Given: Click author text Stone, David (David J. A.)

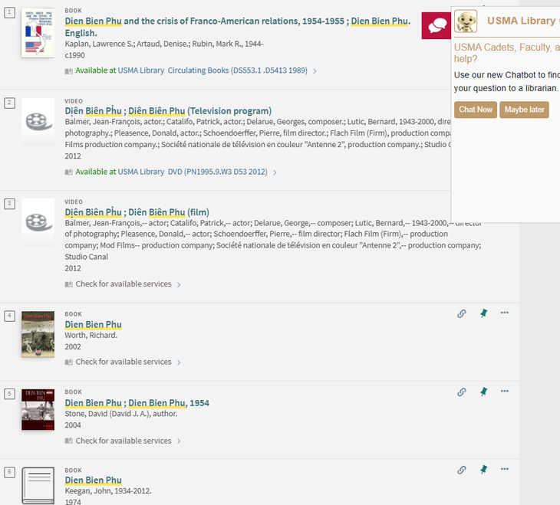Looking at the screenshot, I should [120, 414].
